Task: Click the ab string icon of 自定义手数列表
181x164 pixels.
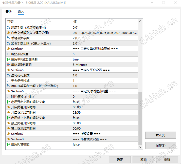Action: click(x=8, y=33)
